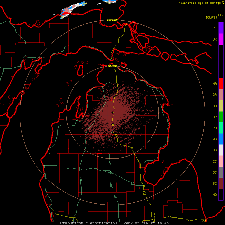Click the GC gray legend swatch
Image resolution: width=225 pixels, height=225 pixels.
[221, 172]
